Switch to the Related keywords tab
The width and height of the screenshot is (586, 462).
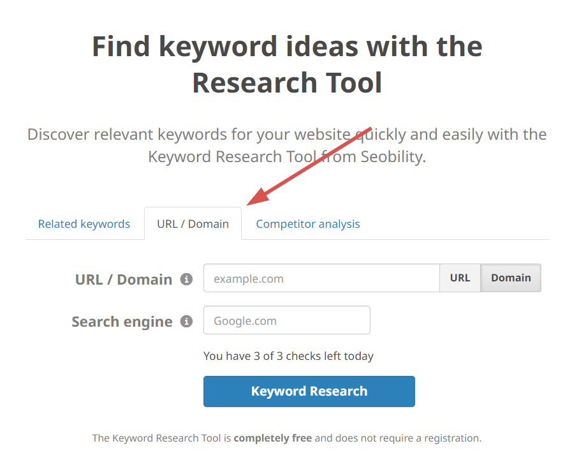click(84, 223)
